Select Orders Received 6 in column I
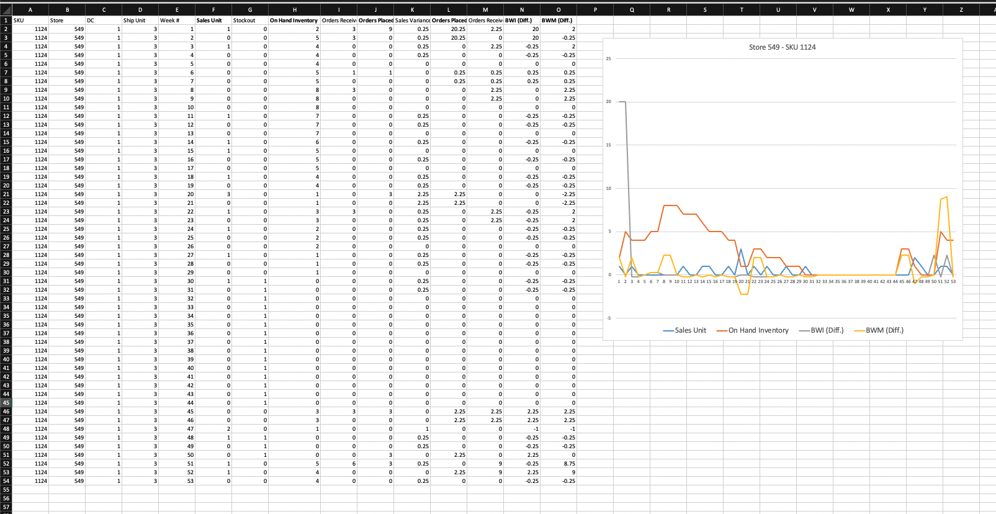The width and height of the screenshot is (996, 514). coord(339,464)
